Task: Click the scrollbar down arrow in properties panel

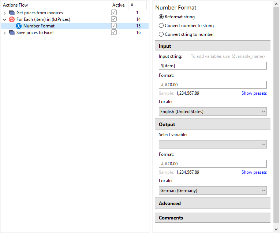Action: click(x=276, y=229)
